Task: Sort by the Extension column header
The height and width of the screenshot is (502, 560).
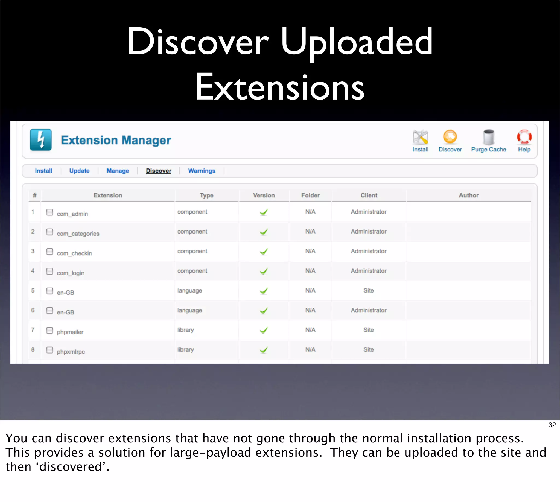Action: point(108,195)
